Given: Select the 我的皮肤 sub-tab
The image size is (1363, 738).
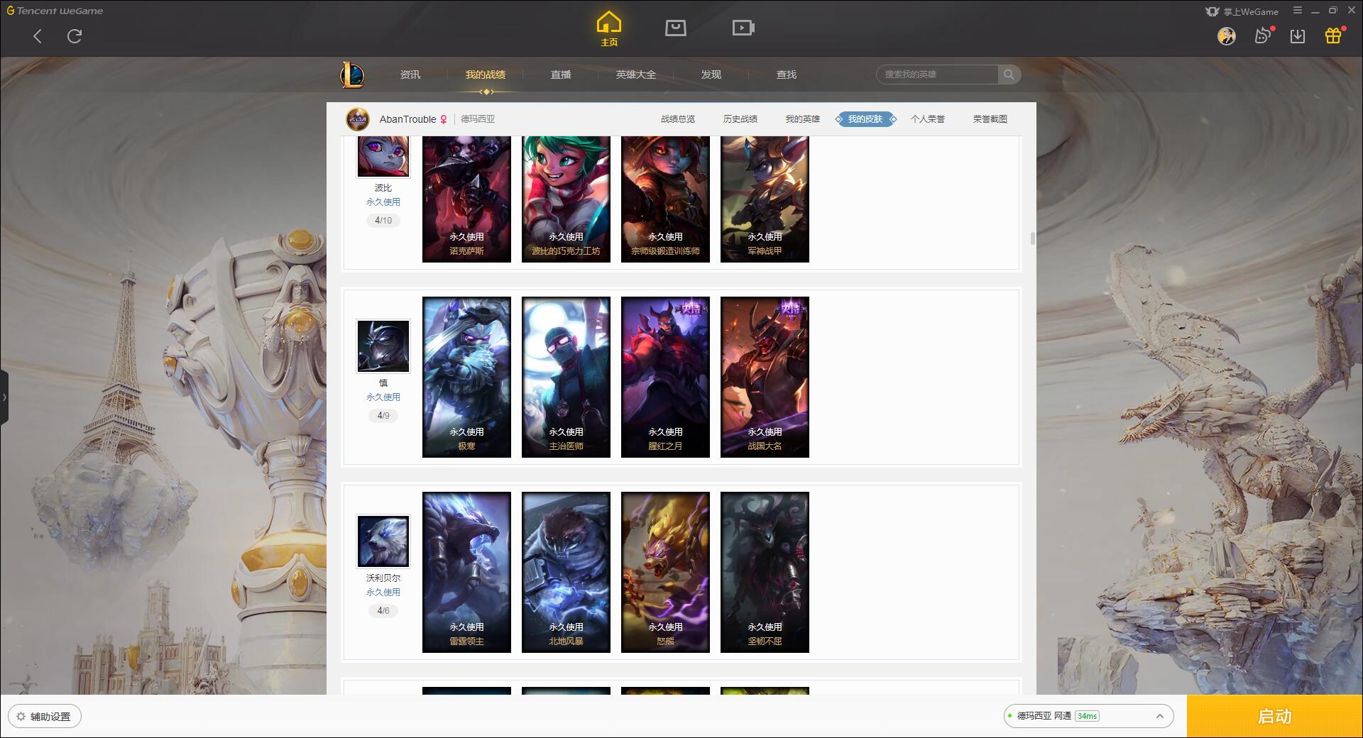Looking at the screenshot, I should point(865,119).
